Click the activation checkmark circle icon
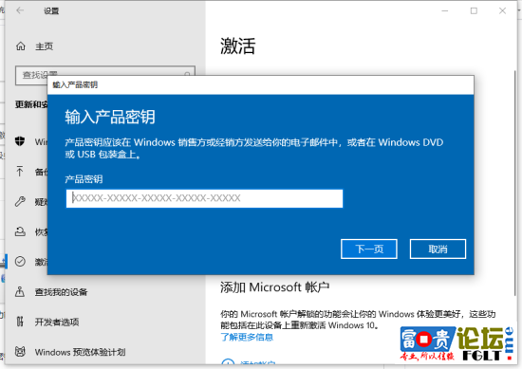Image resolution: width=522 pixels, height=369 pixels. pos(20,262)
